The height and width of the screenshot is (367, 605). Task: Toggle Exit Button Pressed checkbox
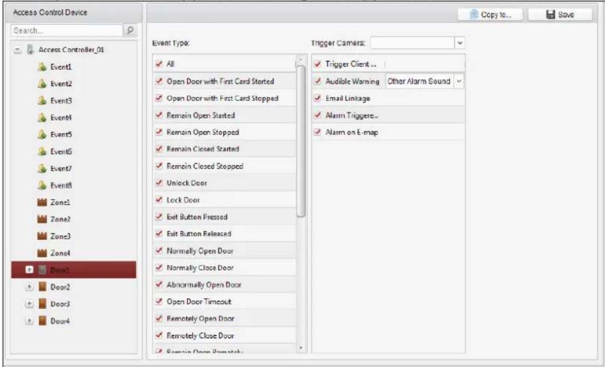point(159,217)
